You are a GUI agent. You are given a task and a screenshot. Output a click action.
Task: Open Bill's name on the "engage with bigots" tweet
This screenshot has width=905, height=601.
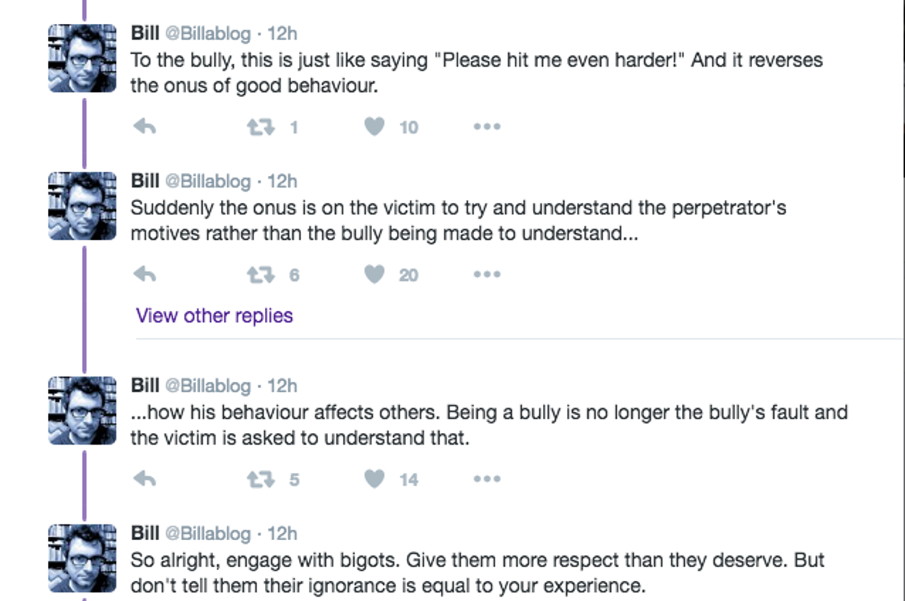tap(145, 534)
